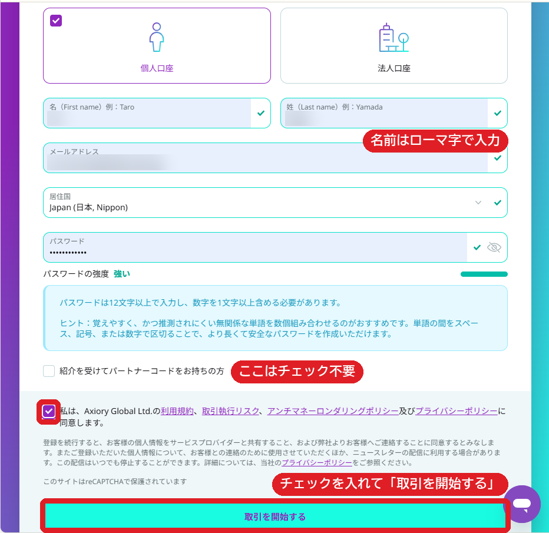The height and width of the screenshot is (533, 549).
Task: Select the 個人口座 account card
Action: (157, 45)
